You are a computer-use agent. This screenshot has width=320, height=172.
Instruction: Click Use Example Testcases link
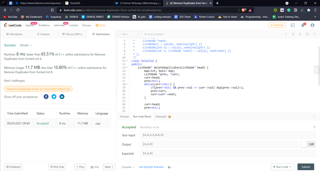coord(151,167)
